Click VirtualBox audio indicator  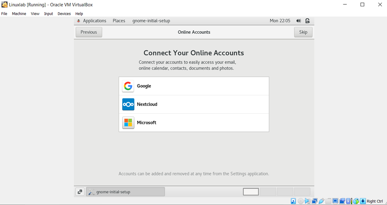click(x=307, y=201)
